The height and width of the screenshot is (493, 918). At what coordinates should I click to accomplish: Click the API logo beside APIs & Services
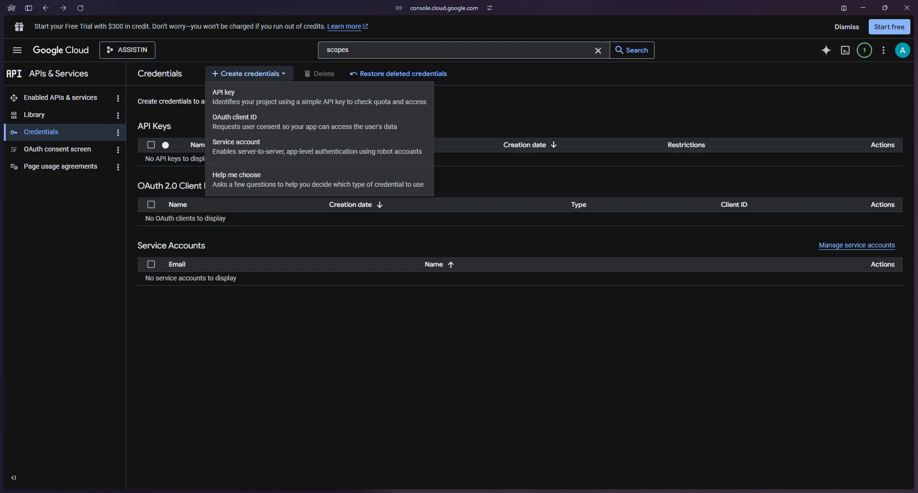[14, 74]
